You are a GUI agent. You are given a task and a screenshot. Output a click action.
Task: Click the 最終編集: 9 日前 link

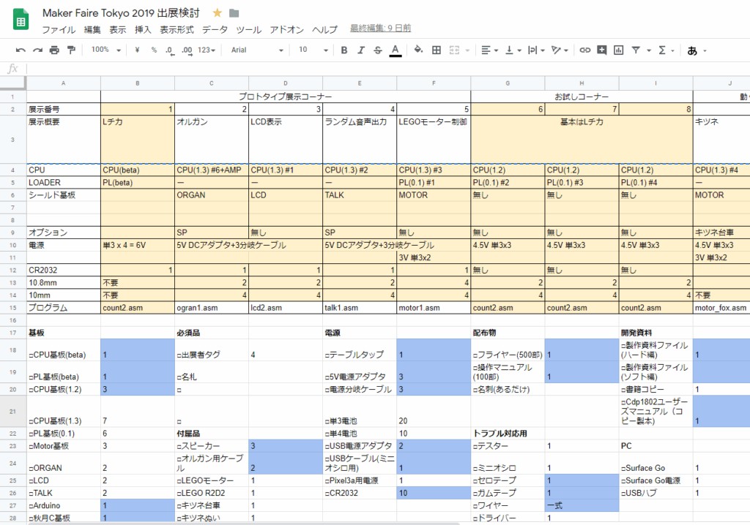click(380, 29)
